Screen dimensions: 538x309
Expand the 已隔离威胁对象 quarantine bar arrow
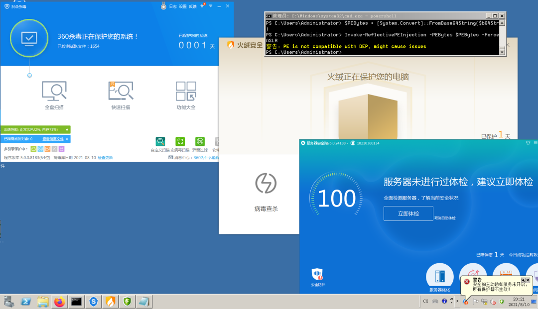click(67, 139)
